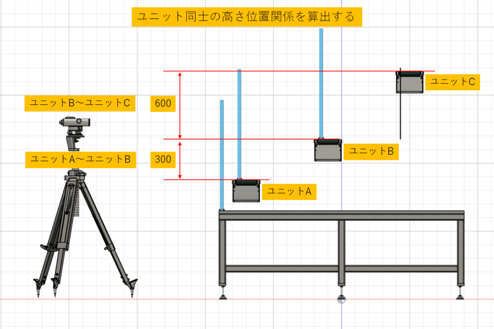Select the ユニットA～ユニットB label

[x=80, y=159]
